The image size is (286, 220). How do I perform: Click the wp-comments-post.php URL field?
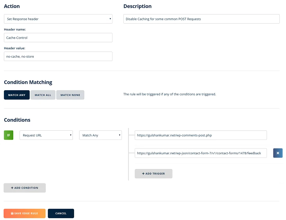click(201, 135)
